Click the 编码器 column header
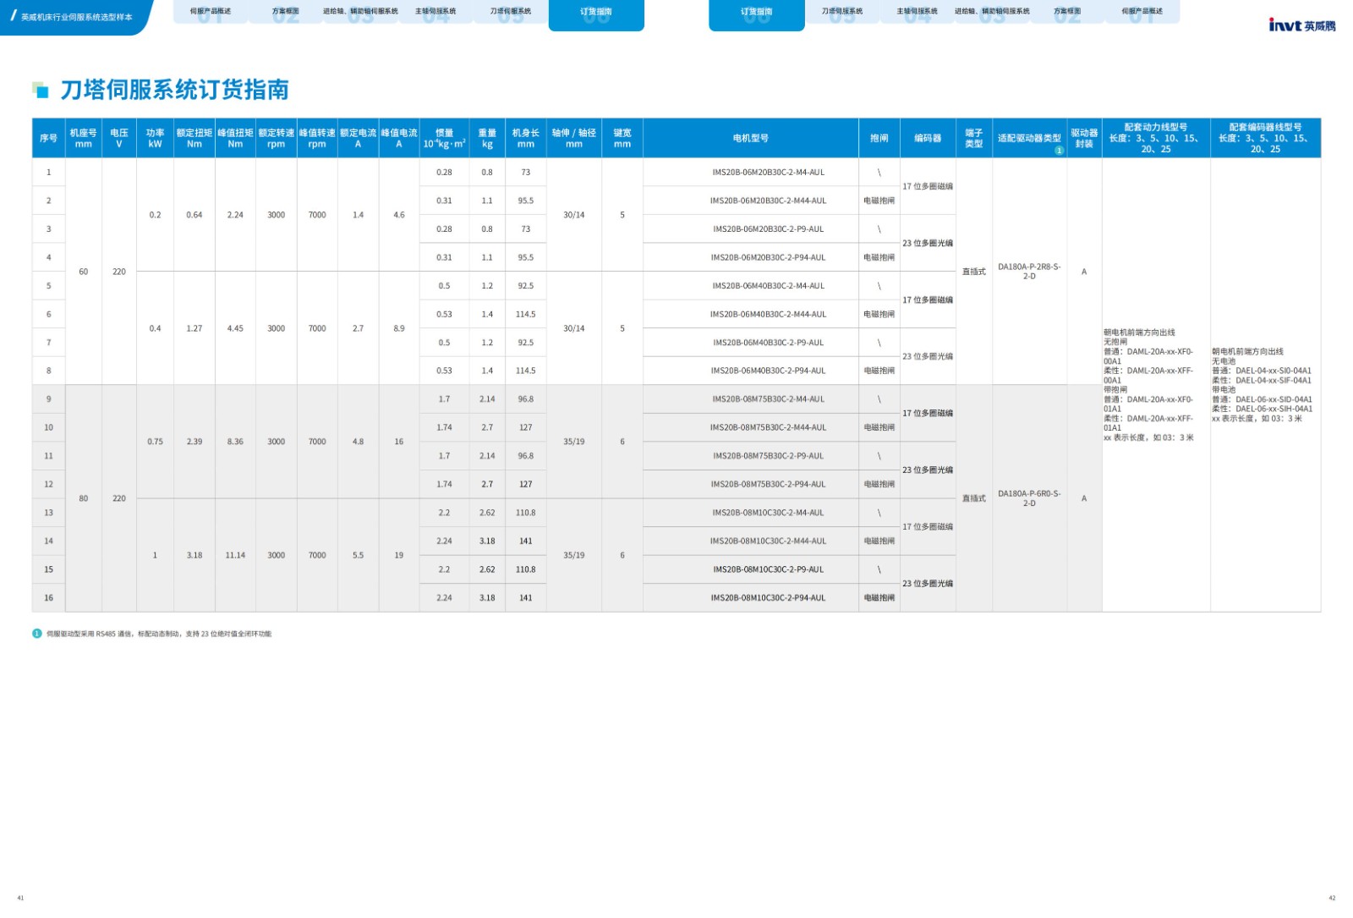The width and height of the screenshot is (1353, 918). (928, 138)
